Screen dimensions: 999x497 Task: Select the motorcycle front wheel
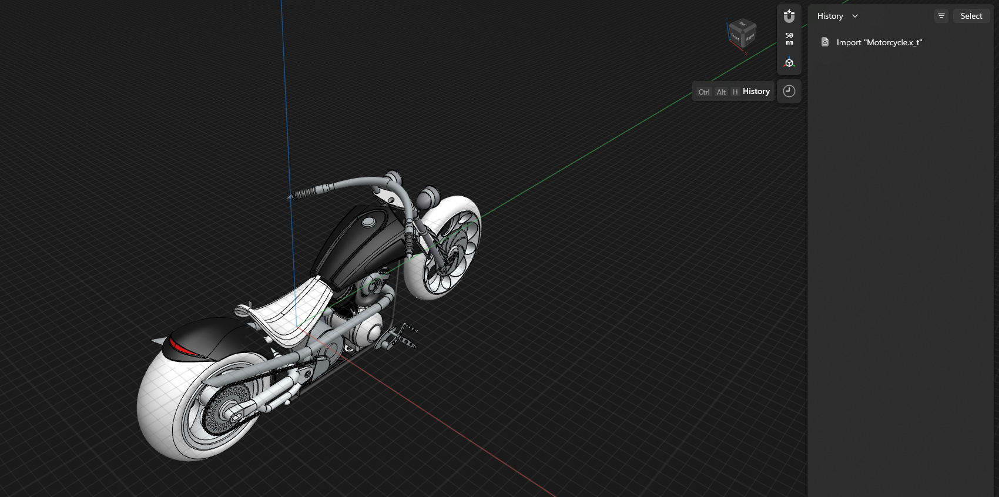tap(442, 247)
